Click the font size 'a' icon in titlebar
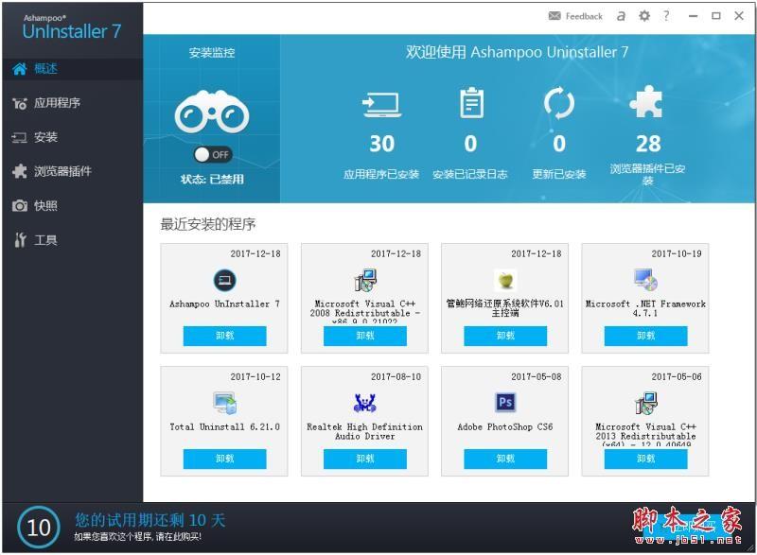 pos(621,16)
